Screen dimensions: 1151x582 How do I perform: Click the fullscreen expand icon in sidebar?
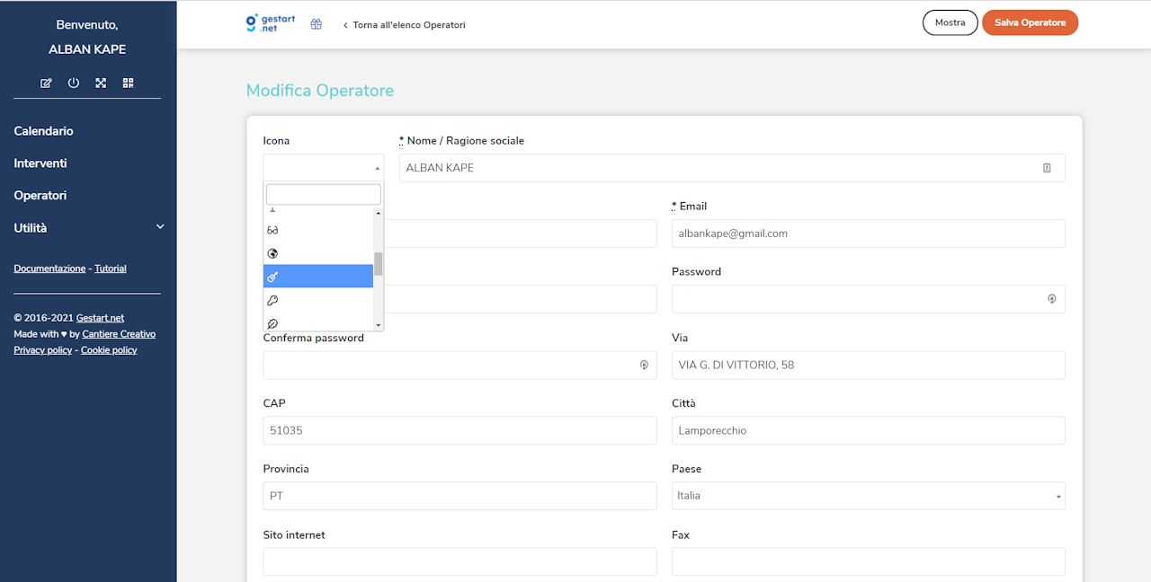(101, 84)
